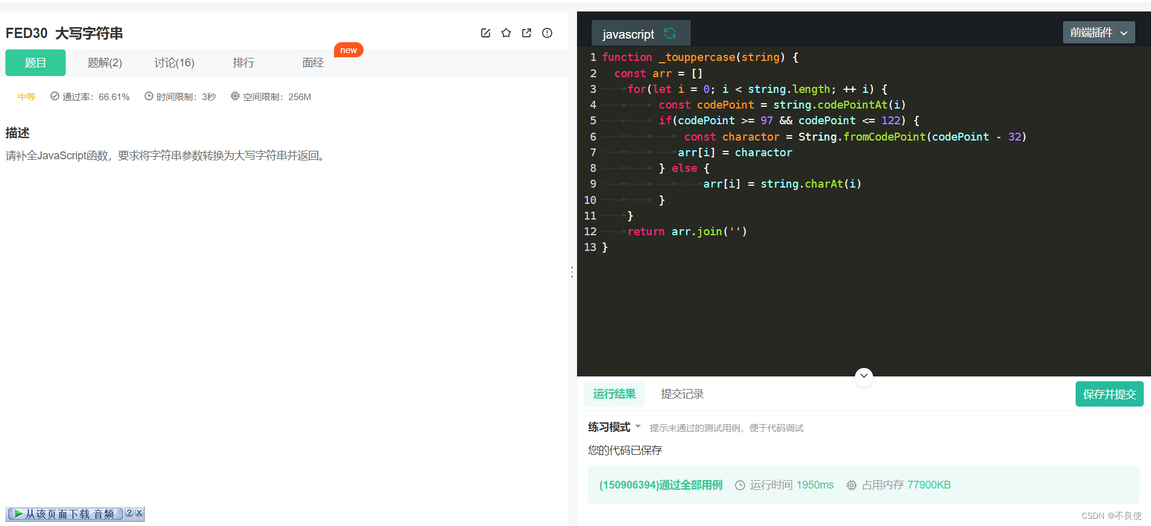Switch to the 排行 tab
The height and width of the screenshot is (526, 1151).
click(x=244, y=63)
